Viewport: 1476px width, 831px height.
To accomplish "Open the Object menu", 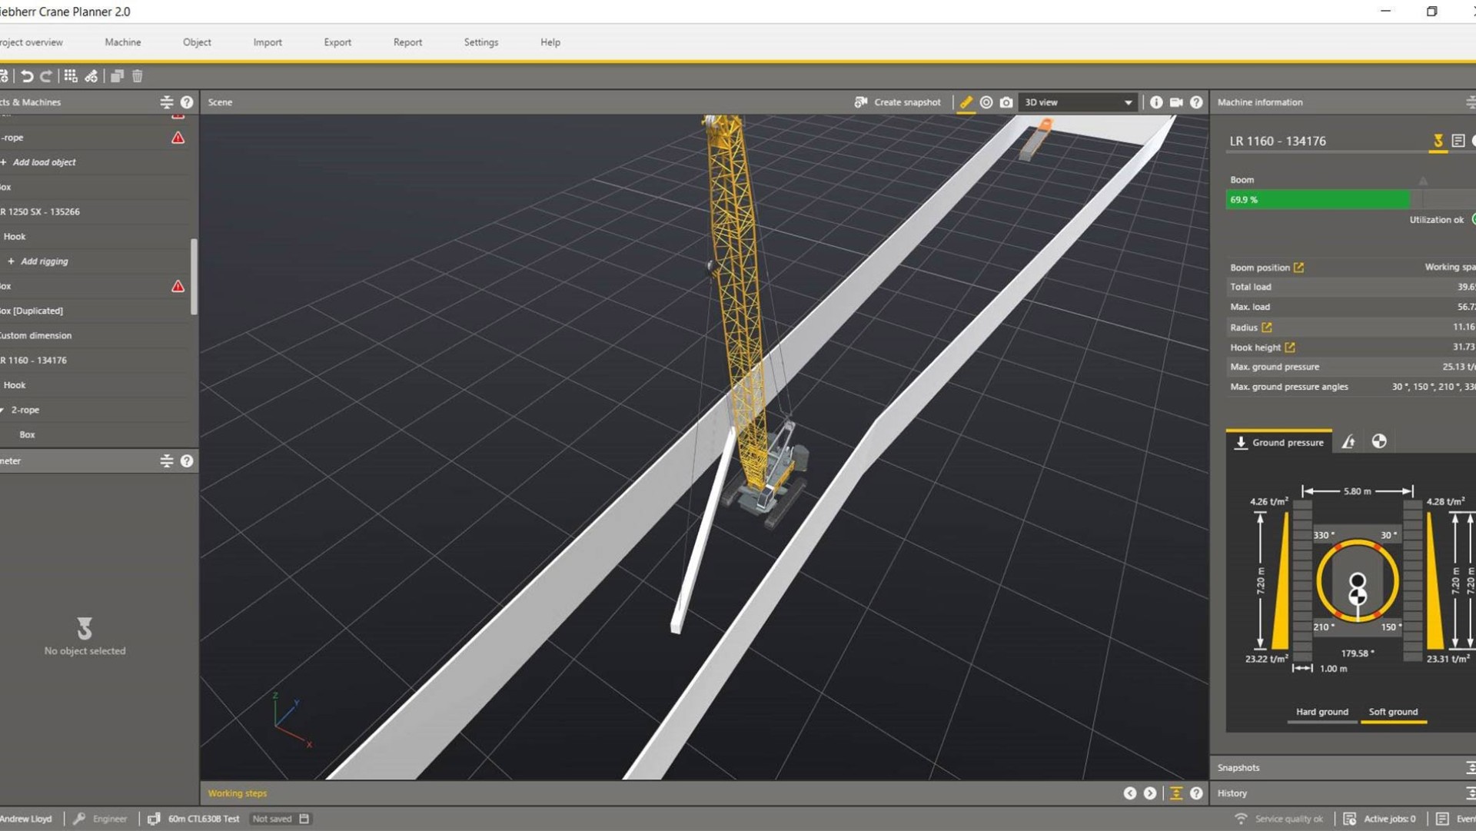I will click(197, 42).
